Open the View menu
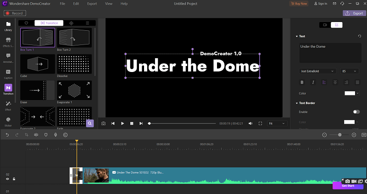 [x=109, y=4]
